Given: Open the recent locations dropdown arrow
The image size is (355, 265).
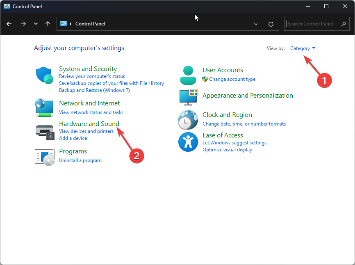Looking at the screenshot, I should click(36, 24).
